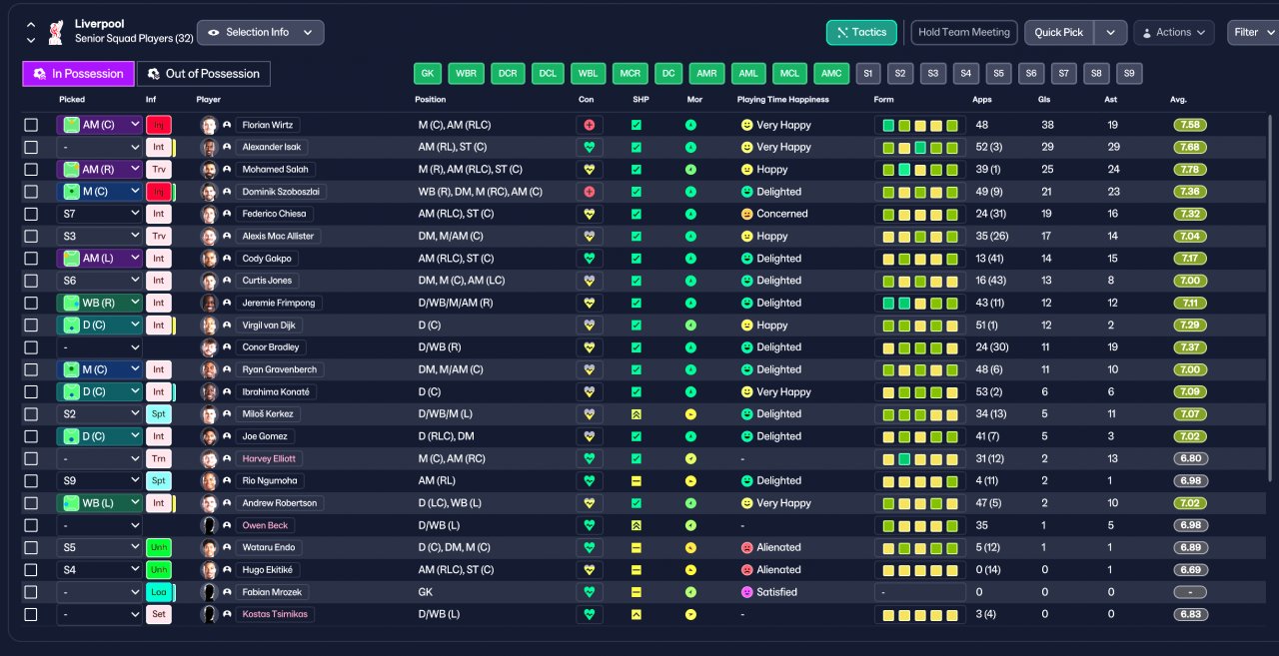The image size is (1279, 656).
Task: Click the small person icon beside Owen Beck
Action: click(227, 525)
